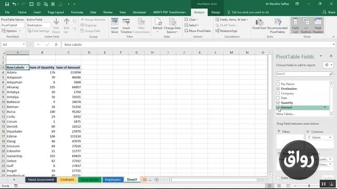Open the field list Tools gear dropdown
This screenshot has height=189, width=337.
(328, 65)
